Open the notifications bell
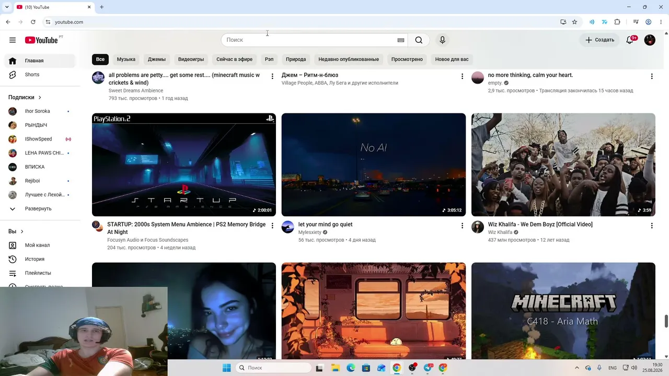Image resolution: width=669 pixels, height=376 pixels. [630, 40]
